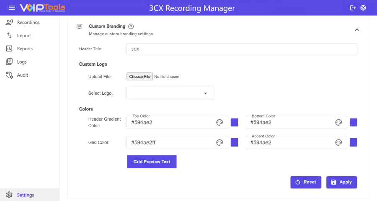Click the Top Color purple swatch
Screen dimensions: 377x201
tap(235, 122)
